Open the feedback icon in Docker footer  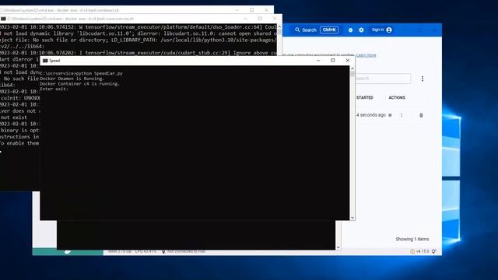pyautogui.click(x=434, y=251)
